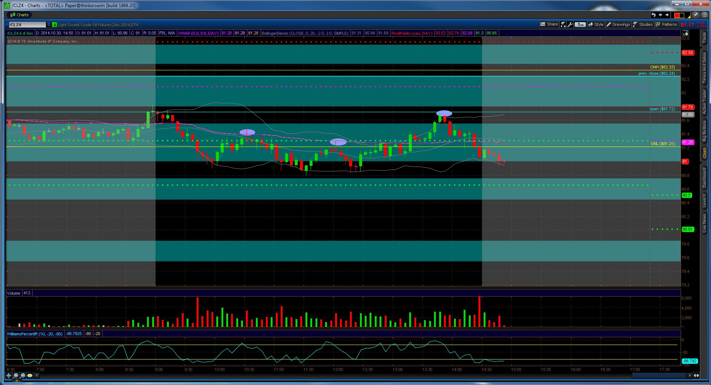Select the Chart side tab
The width and height of the screenshot is (711, 385).
pyautogui.click(x=704, y=153)
